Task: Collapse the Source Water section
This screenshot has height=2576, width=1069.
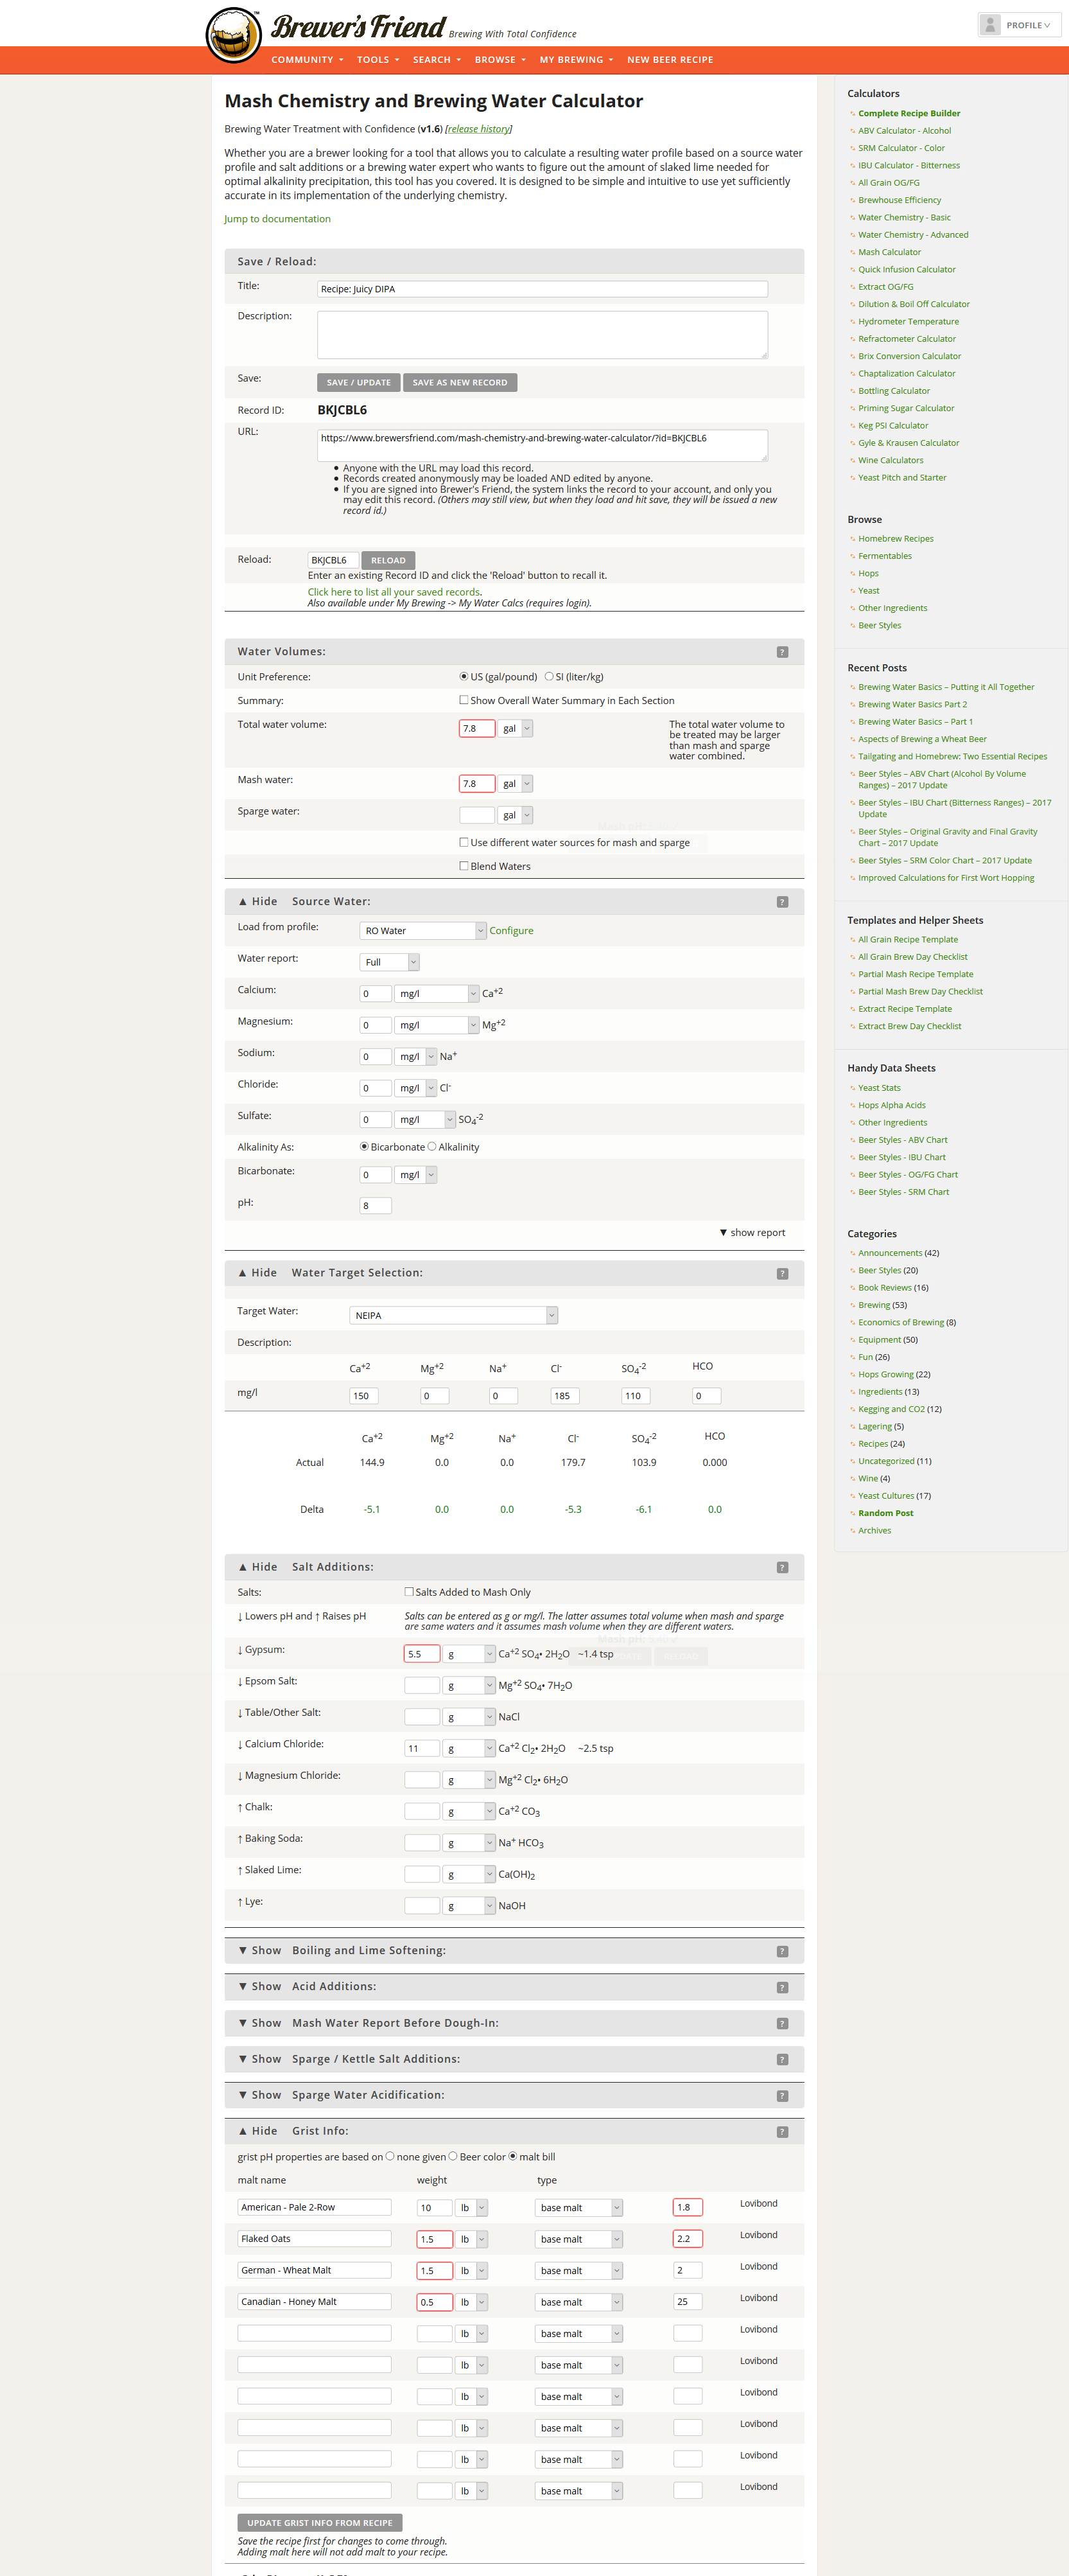Action: pyautogui.click(x=257, y=901)
